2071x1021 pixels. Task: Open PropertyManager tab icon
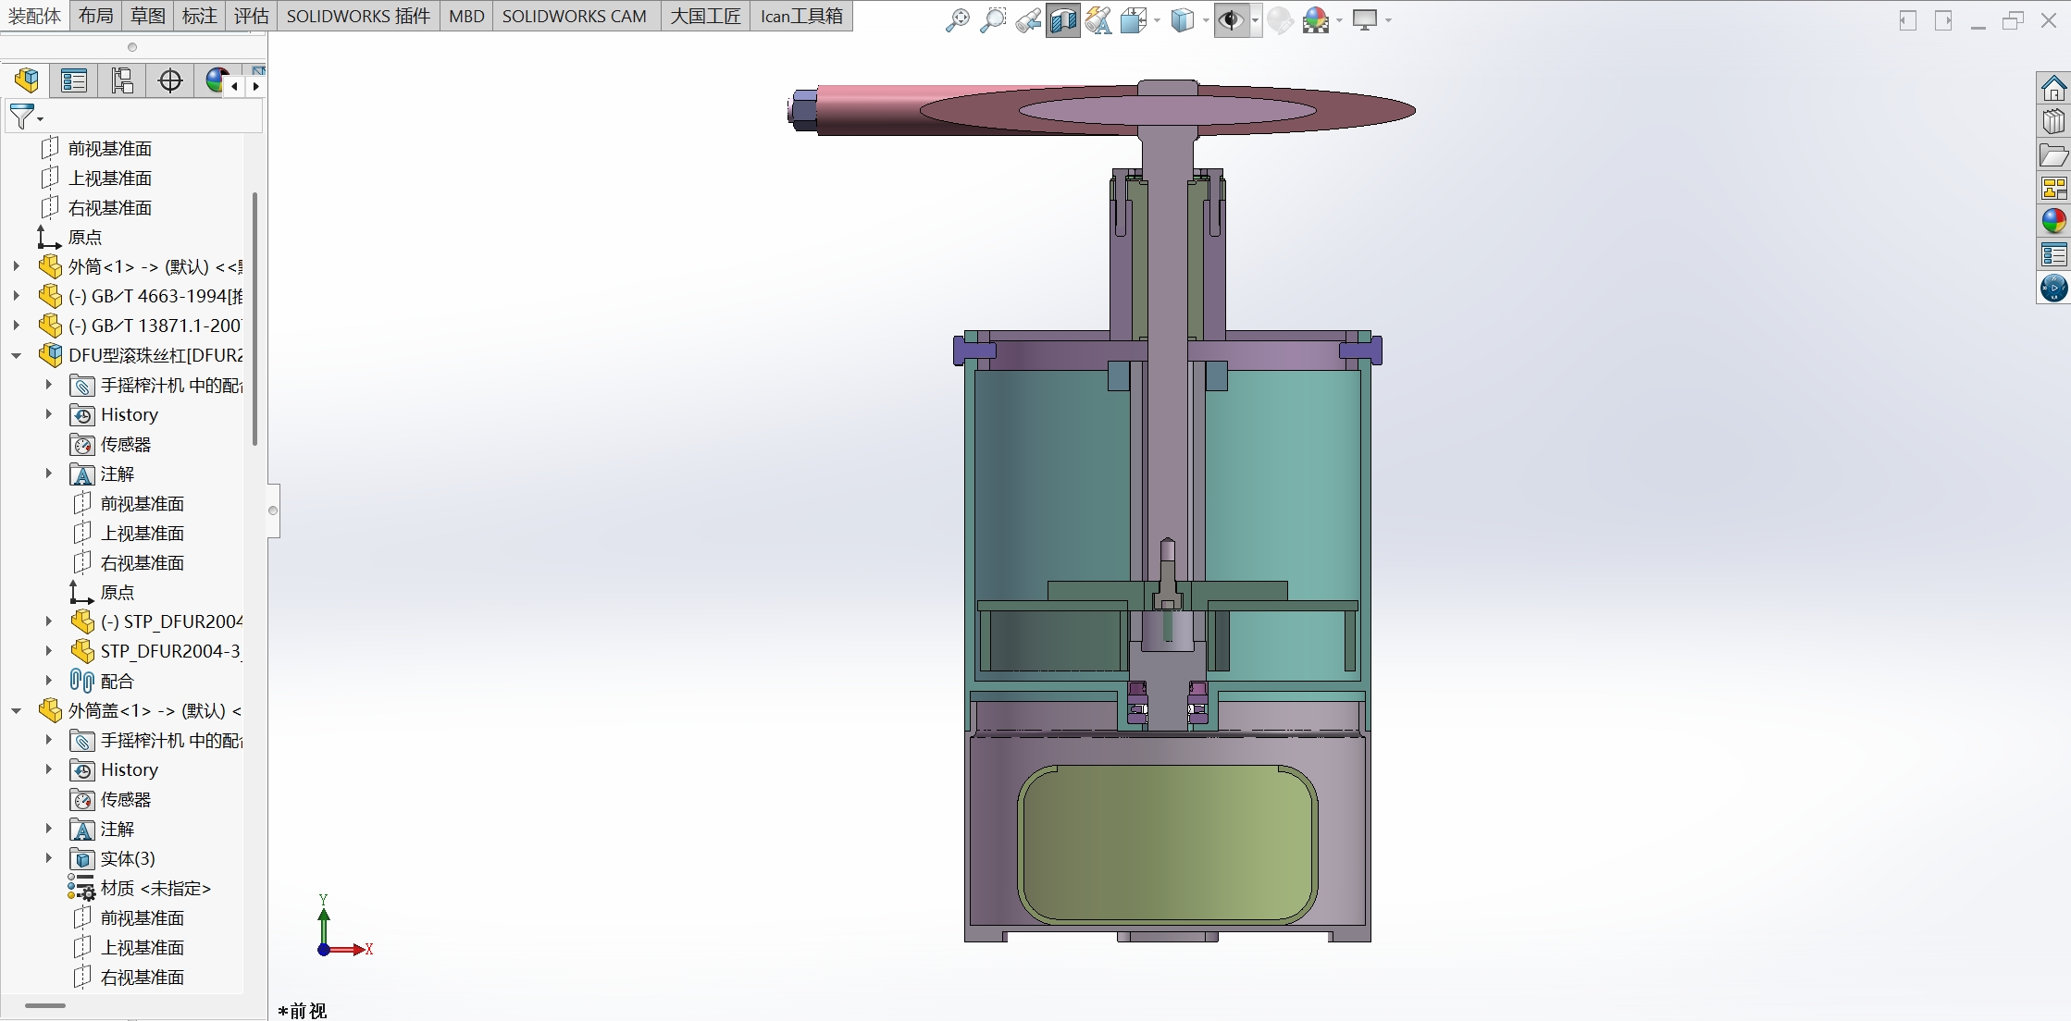click(x=74, y=80)
